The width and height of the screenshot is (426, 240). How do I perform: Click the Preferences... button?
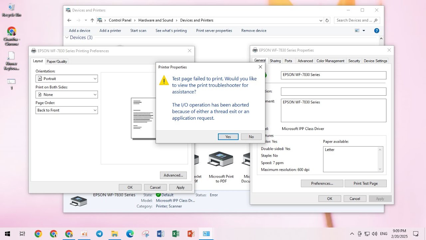pos(322,183)
